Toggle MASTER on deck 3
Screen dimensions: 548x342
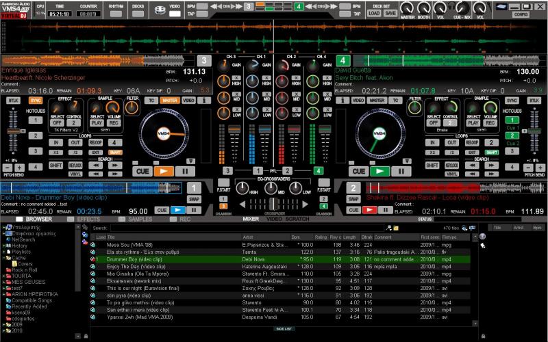coord(170,101)
